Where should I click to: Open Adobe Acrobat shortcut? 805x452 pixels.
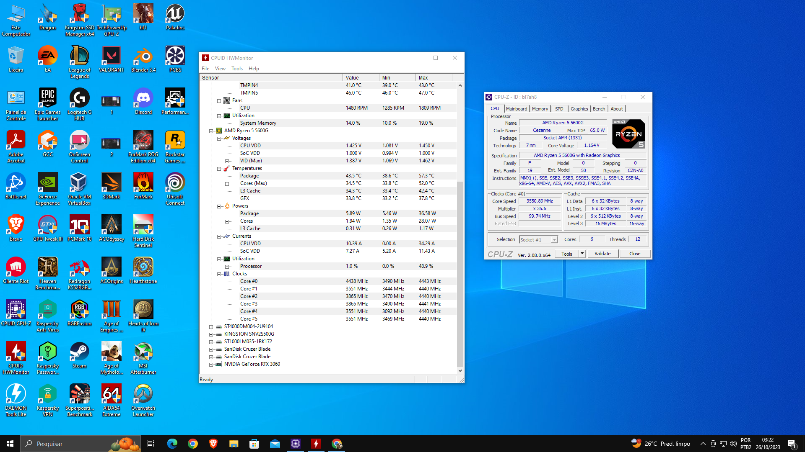pyautogui.click(x=16, y=147)
